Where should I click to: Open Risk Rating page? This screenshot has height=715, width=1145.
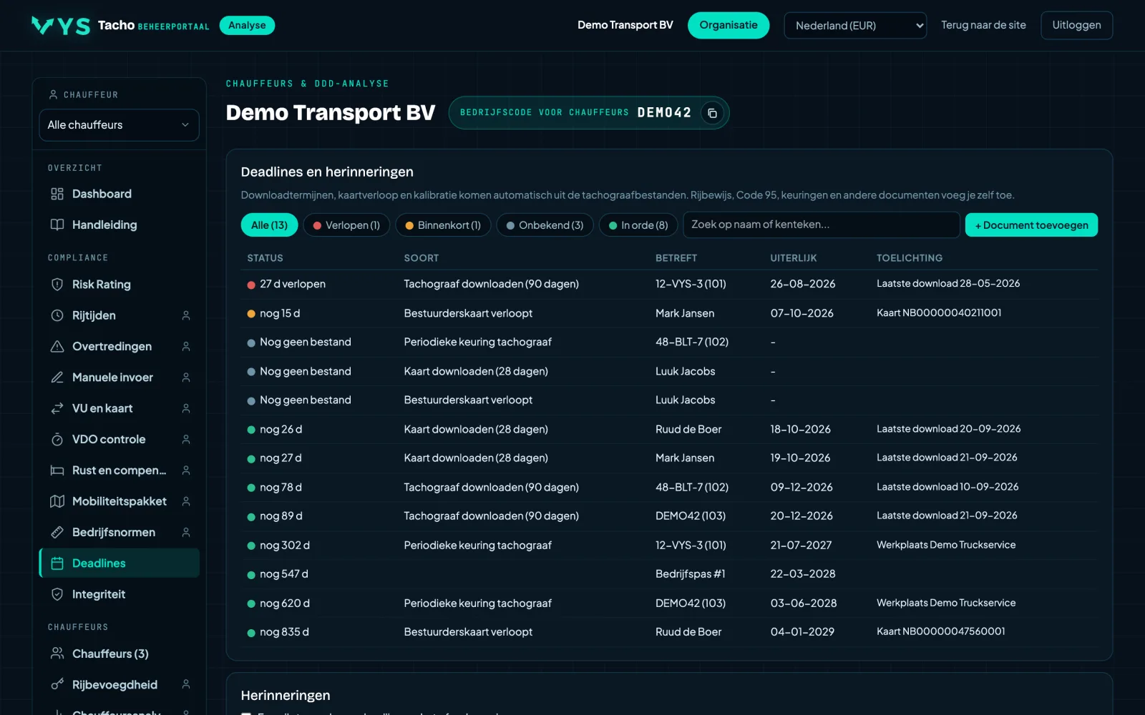point(119,285)
